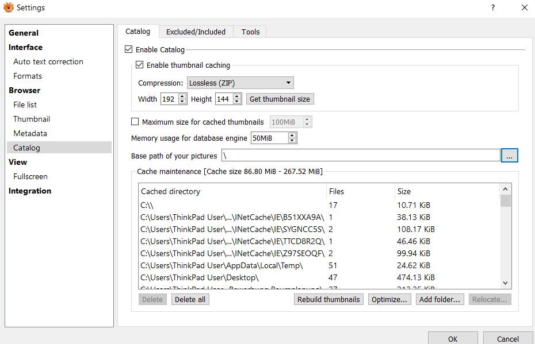Increase memory usage for database engine
Image resolution: width=535 pixels, height=344 pixels.
(x=292, y=136)
